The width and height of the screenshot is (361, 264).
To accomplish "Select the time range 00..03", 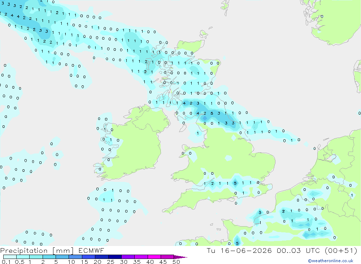I will point(289,250).
